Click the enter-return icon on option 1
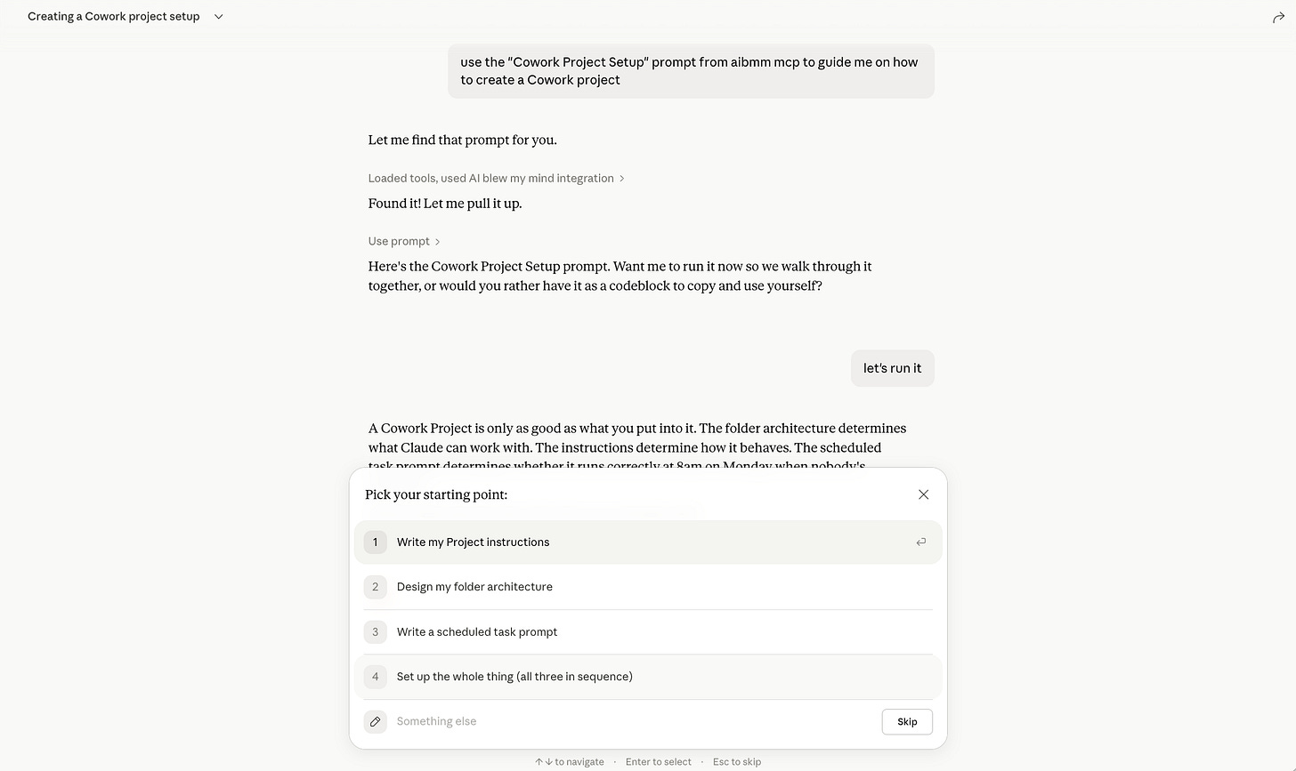 pos(921,542)
